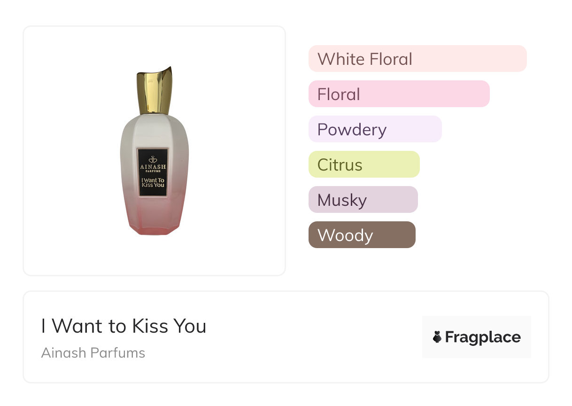Select the Floral accord bar
Image resolution: width=572 pixels, height=406 pixels.
pyautogui.click(x=399, y=94)
